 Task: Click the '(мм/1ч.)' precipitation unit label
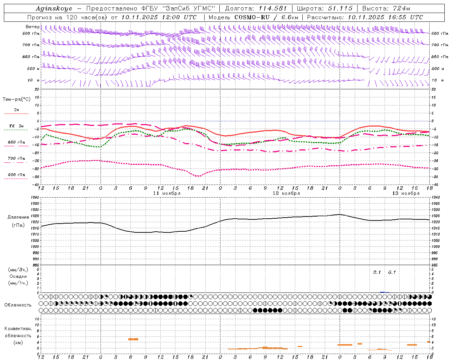click(18, 283)
